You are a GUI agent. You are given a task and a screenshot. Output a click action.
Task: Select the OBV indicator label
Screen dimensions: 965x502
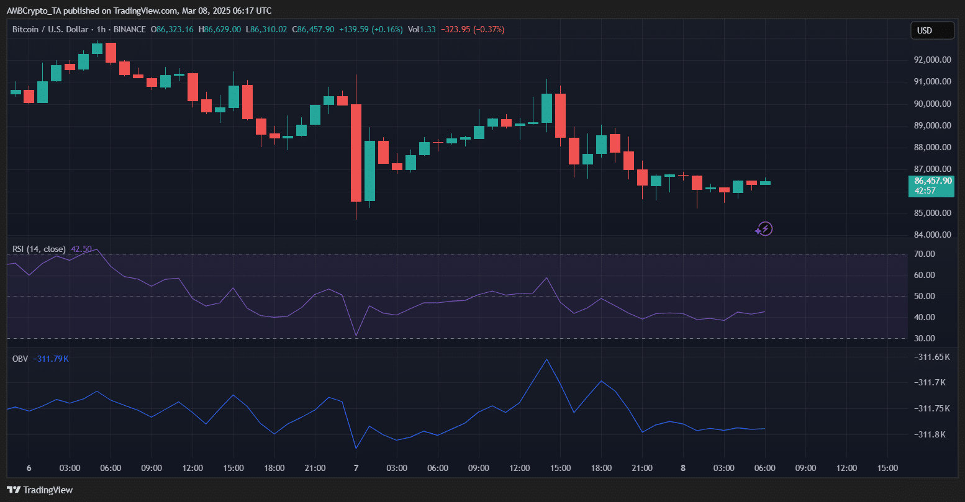click(20, 359)
